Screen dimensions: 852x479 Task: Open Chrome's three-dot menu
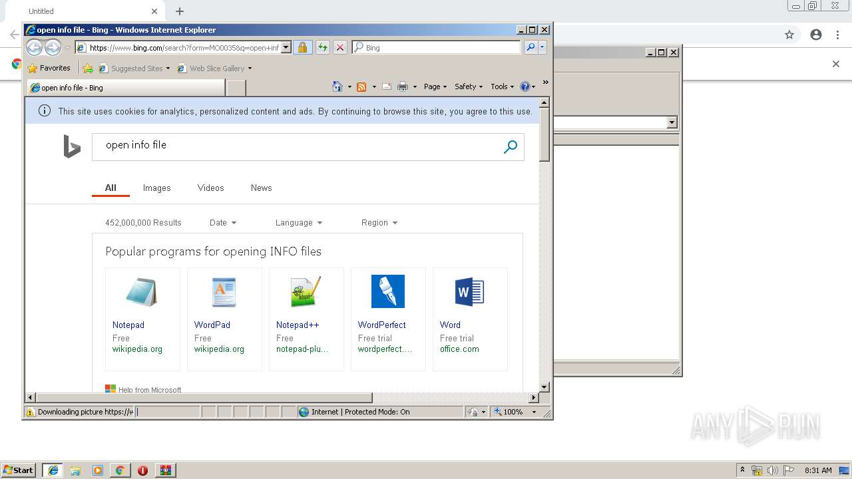(837, 35)
